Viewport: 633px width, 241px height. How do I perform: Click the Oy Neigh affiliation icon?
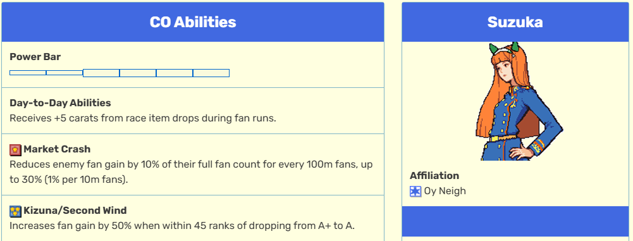tap(415, 191)
